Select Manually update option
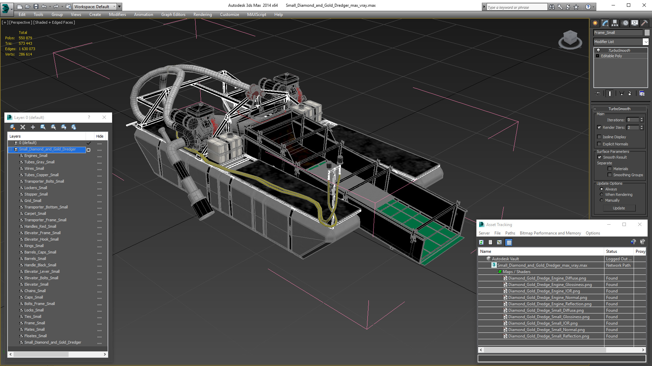Screen dimensions: 652x366 point(601,200)
